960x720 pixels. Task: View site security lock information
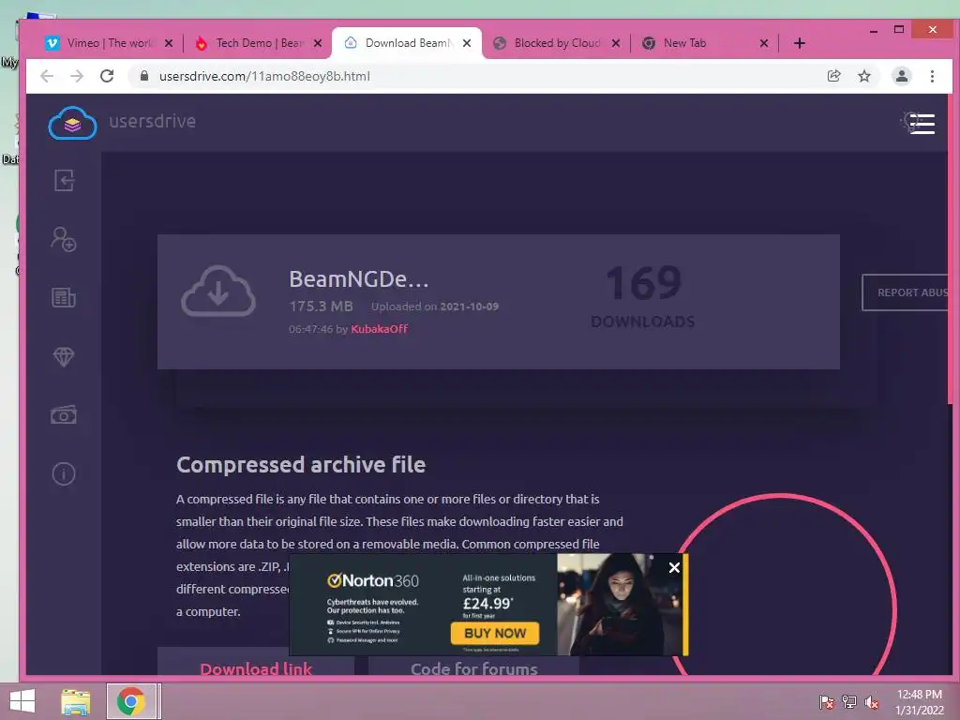pos(143,76)
